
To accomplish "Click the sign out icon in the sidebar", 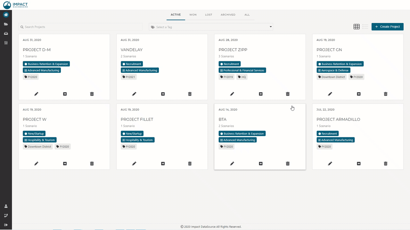I will pos(6,225).
